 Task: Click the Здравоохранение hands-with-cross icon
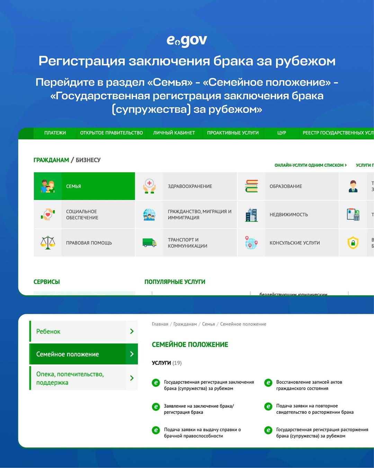pyautogui.click(x=149, y=186)
